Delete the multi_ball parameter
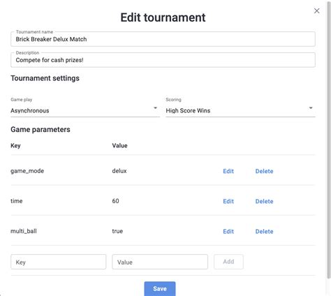This screenshot has height=296, width=331. (264, 231)
